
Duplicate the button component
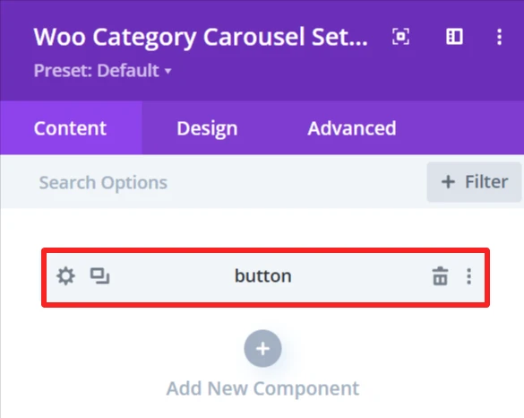99,276
